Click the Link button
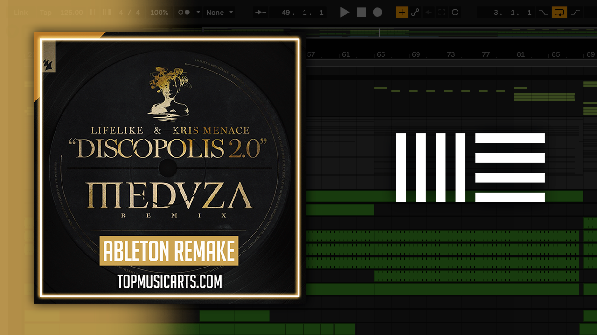 coord(21,13)
